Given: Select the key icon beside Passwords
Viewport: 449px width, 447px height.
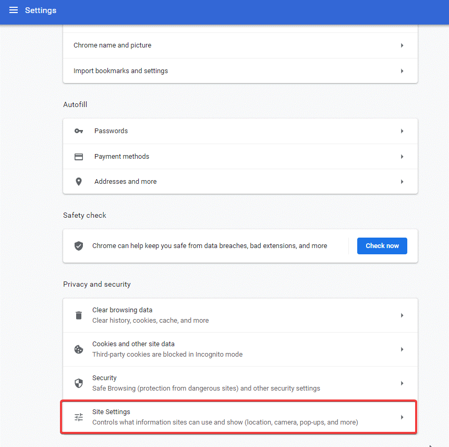Looking at the screenshot, I should [78, 131].
